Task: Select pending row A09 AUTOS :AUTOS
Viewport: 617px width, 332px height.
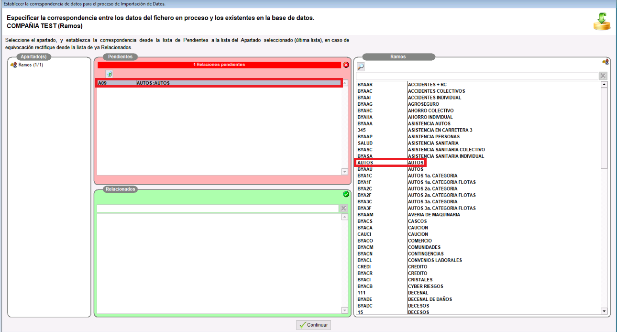Action: [x=219, y=83]
